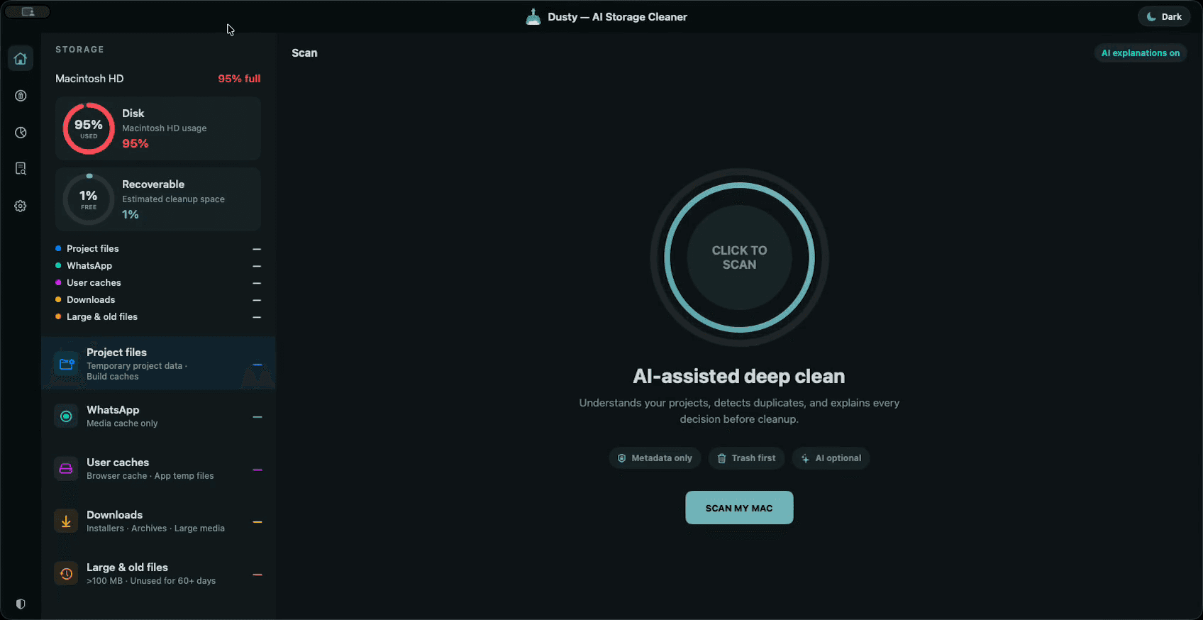This screenshot has width=1203, height=620.
Task: Toggle the Metadata only chip
Action: [x=655, y=458]
